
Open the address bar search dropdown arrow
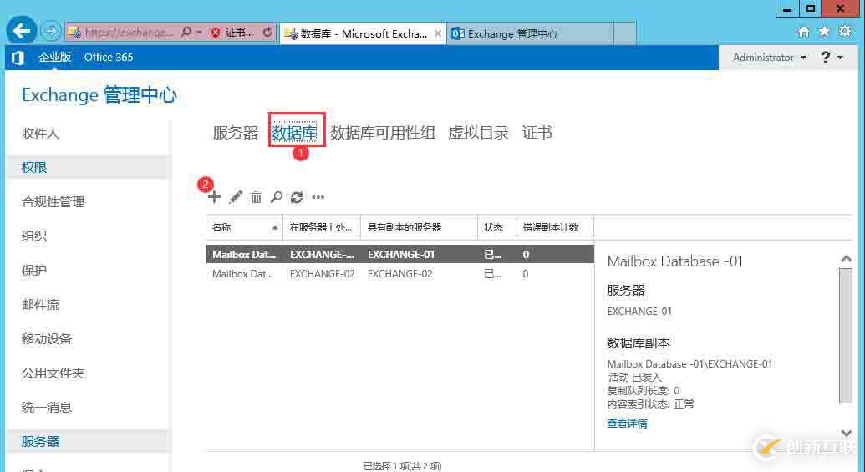click(199, 33)
